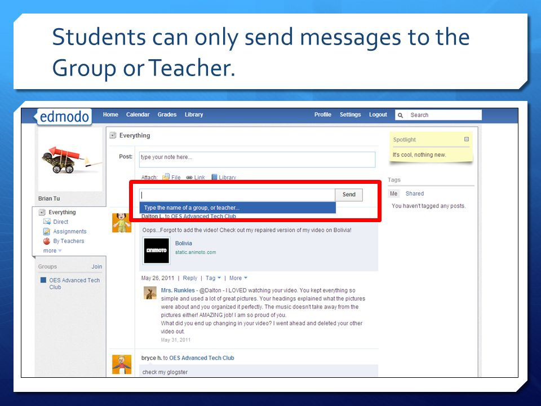
Task: Open the Tag dropdown on Dalton's post
Action: [213, 278]
